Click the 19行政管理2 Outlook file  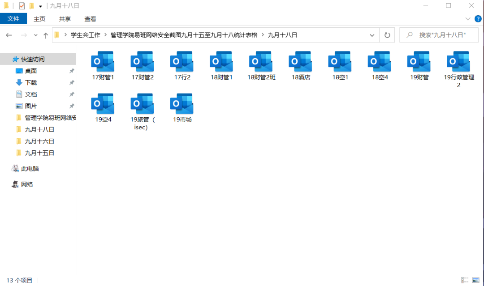point(458,70)
